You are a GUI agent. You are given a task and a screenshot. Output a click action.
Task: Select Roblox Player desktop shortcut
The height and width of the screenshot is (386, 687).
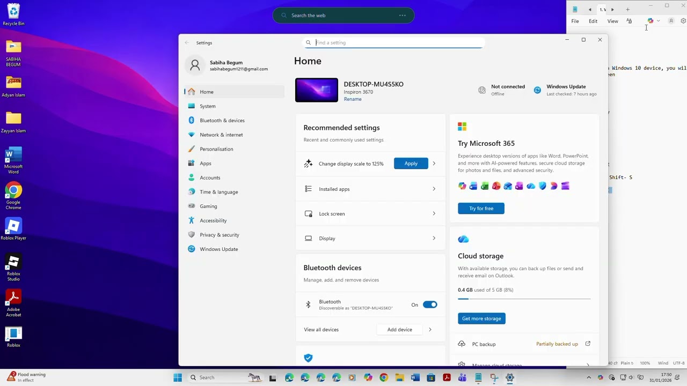pos(13,229)
